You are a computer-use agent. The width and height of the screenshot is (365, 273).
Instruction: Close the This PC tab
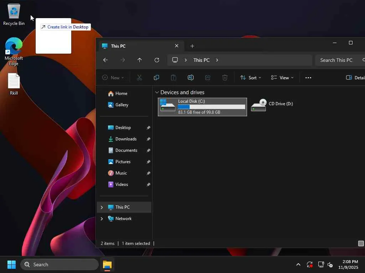[x=177, y=46]
